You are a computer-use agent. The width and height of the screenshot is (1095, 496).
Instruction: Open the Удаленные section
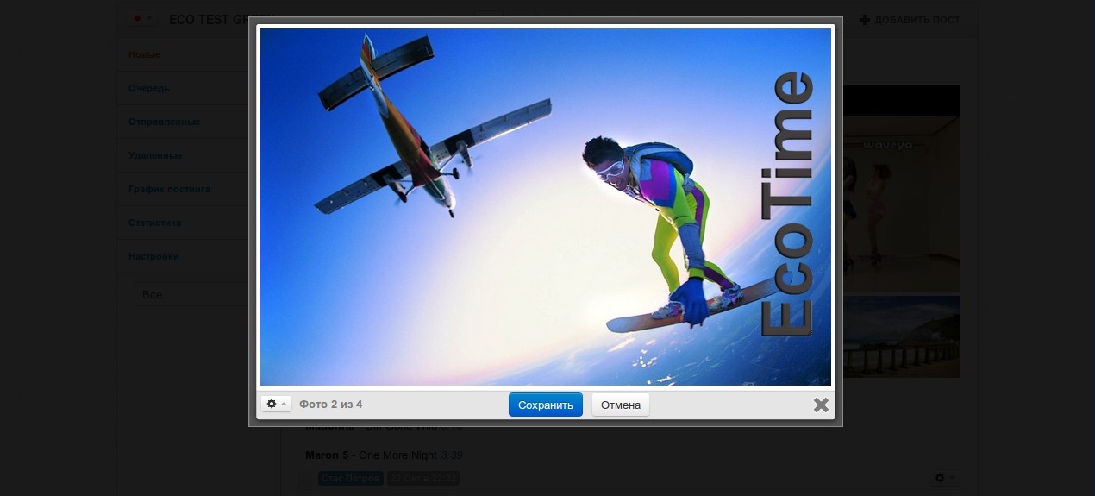(155, 155)
